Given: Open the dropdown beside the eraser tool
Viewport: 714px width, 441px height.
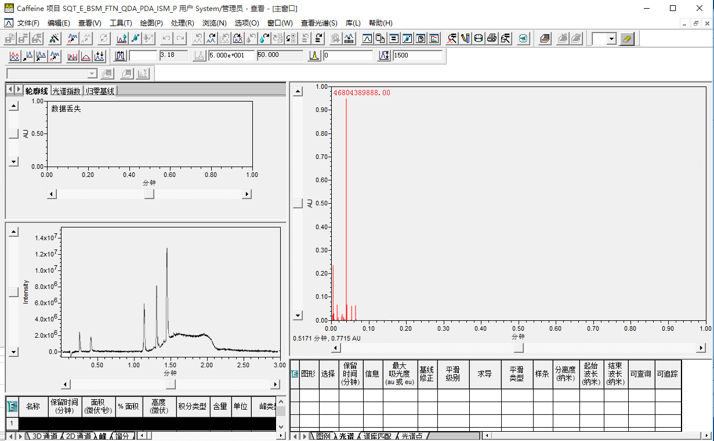Looking at the screenshot, I should pyautogui.click(x=611, y=38).
